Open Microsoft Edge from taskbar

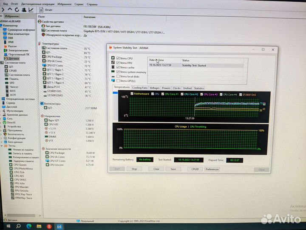pos(29,226)
